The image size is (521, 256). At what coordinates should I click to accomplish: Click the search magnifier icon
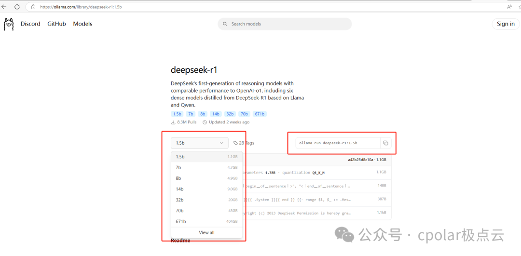(x=225, y=24)
